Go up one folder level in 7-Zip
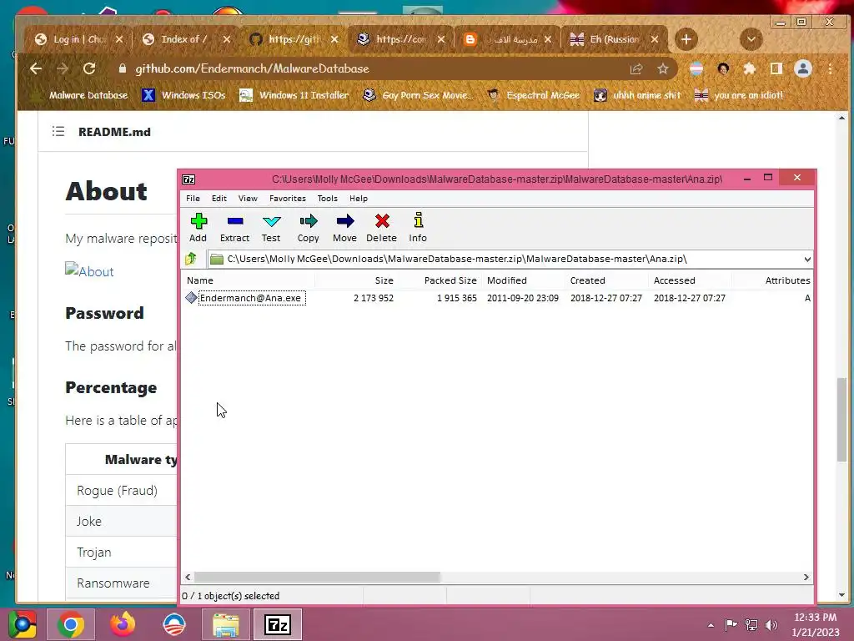Screen dimensions: 854x641 click(x=191, y=259)
